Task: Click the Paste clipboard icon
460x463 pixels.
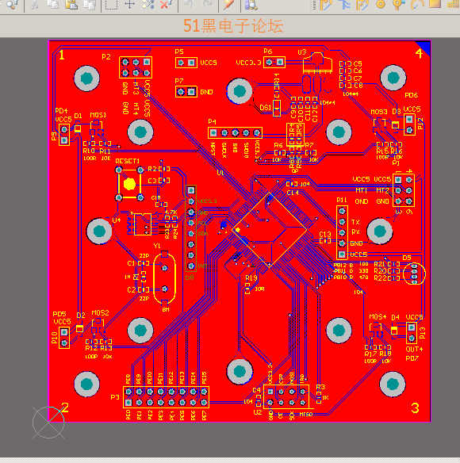Action: (x=71, y=4)
